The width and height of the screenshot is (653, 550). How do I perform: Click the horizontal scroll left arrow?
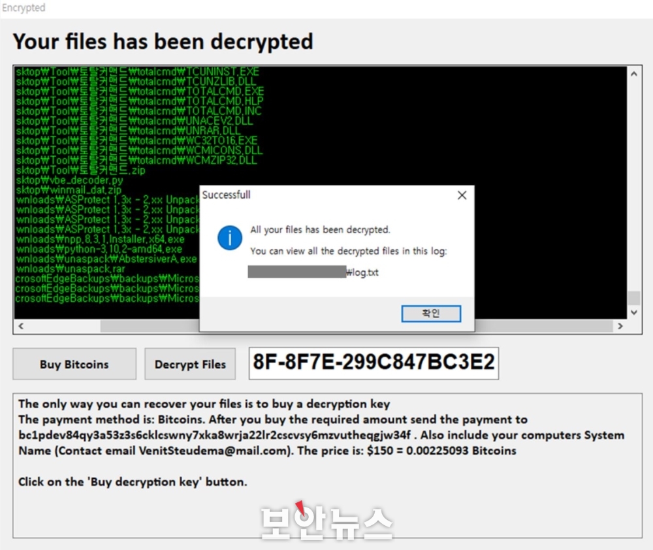[21, 326]
